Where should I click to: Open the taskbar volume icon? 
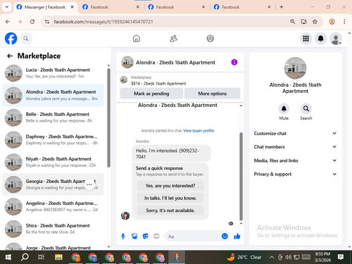288,257
